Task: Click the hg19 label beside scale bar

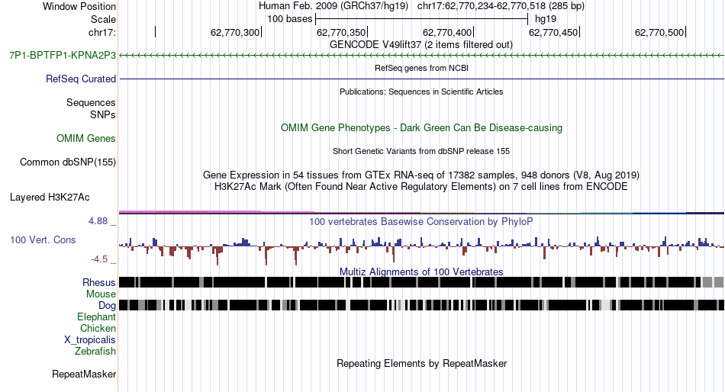Action: [x=546, y=19]
